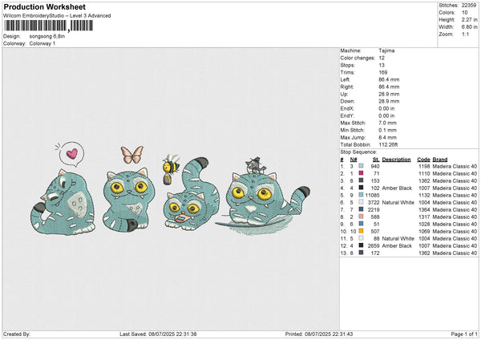
Task: Click the light blue swatch with 11085 stitches
Action: pos(362,195)
